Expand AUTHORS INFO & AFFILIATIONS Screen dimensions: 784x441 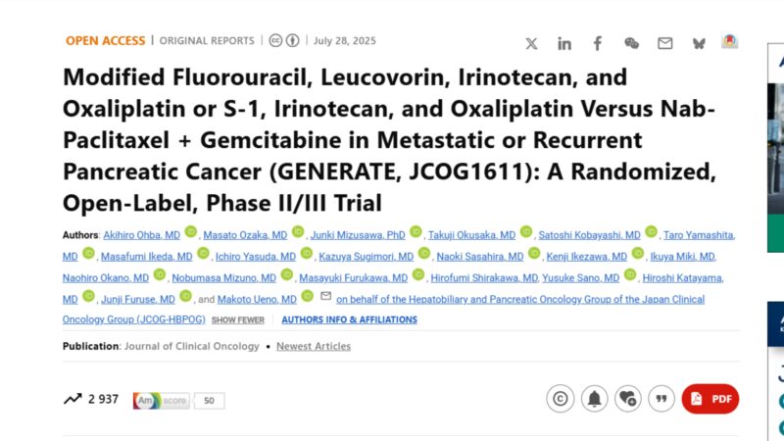pyautogui.click(x=349, y=319)
